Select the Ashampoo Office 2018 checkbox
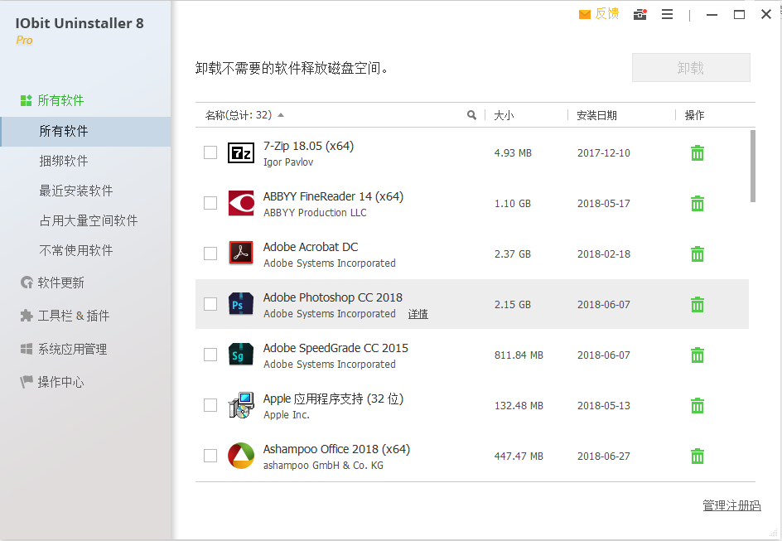Screen dimensions: 782x541 210,455
